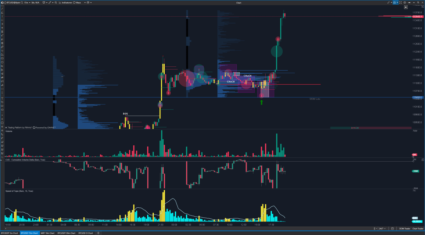Click the calendar icon near 24/7
Viewport: 425px width, 235px height.
(392, 229)
